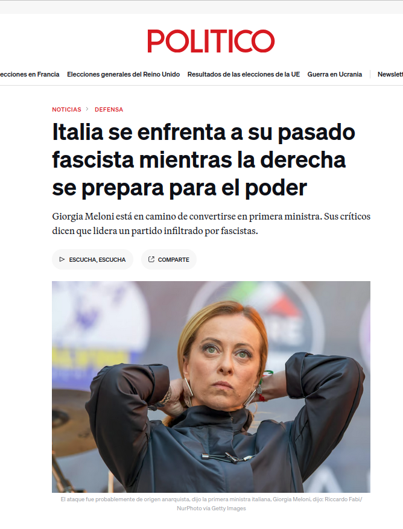Image resolution: width=403 pixels, height=529 pixels.
Task: Click the share icon beside Comparte
Action: [151, 259]
